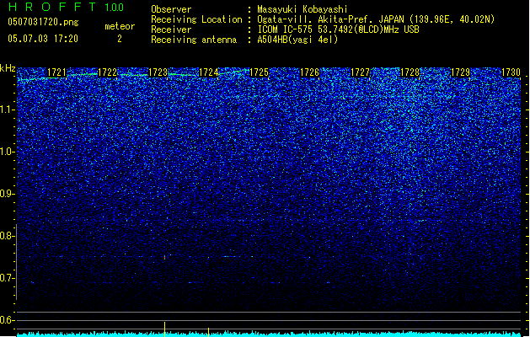This screenshot has width=530, height=337.
Task: Click the 1723 time marker label
Action: coord(158,72)
